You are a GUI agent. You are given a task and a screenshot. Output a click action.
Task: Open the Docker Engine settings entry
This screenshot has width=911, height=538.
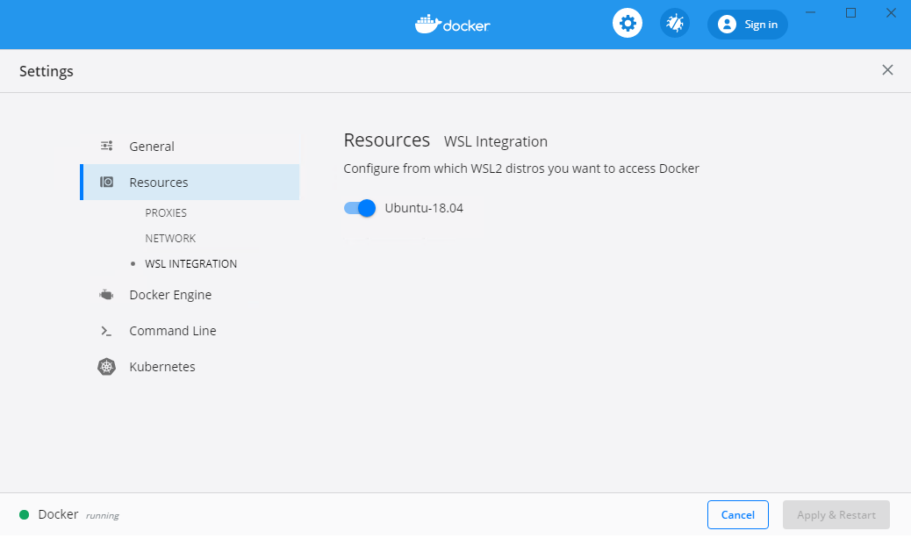click(170, 294)
